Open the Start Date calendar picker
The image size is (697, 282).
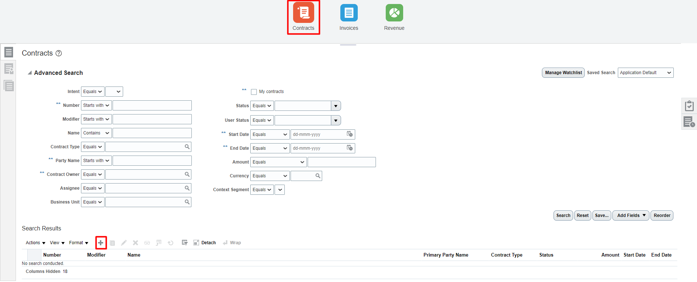click(349, 134)
